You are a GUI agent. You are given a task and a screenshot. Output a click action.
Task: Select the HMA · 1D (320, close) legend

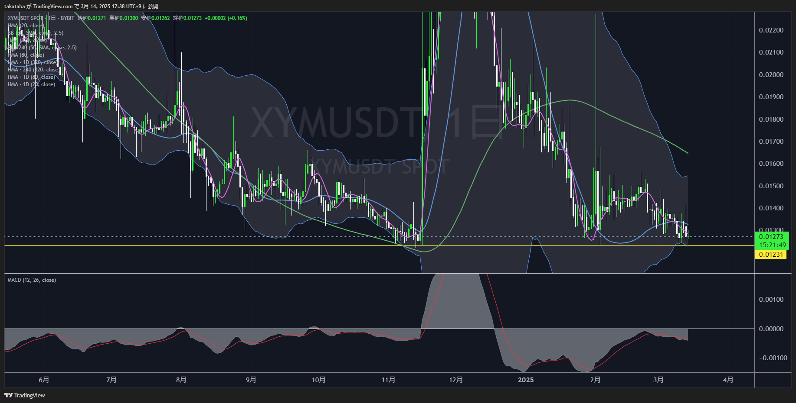32,62
